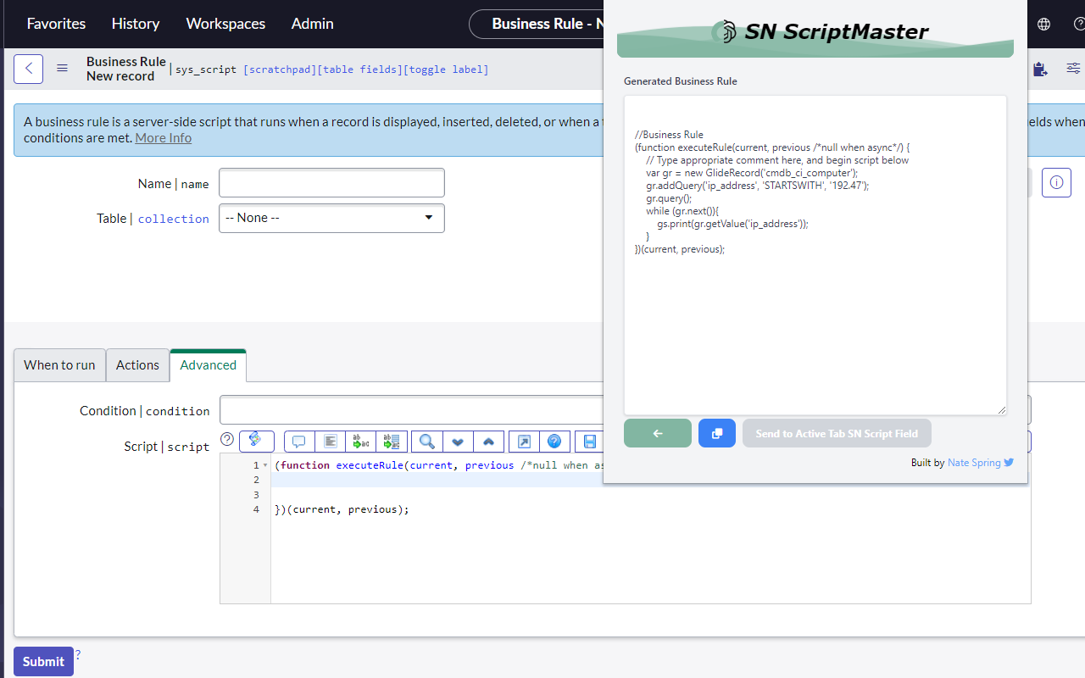Viewport: 1085px width, 678px height.
Task: Click inside generated business rule textarea
Action: pos(815,255)
